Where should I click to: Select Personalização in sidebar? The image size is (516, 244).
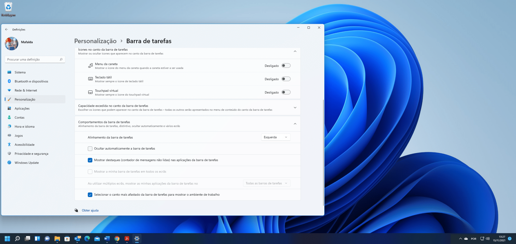click(35, 99)
